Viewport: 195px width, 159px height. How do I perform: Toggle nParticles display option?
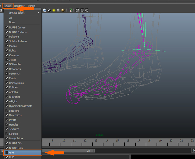point(22,97)
